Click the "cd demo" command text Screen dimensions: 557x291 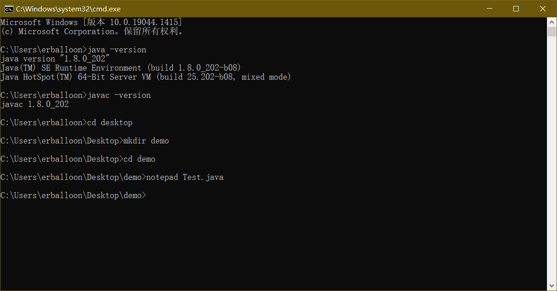pyautogui.click(x=139, y=159)
